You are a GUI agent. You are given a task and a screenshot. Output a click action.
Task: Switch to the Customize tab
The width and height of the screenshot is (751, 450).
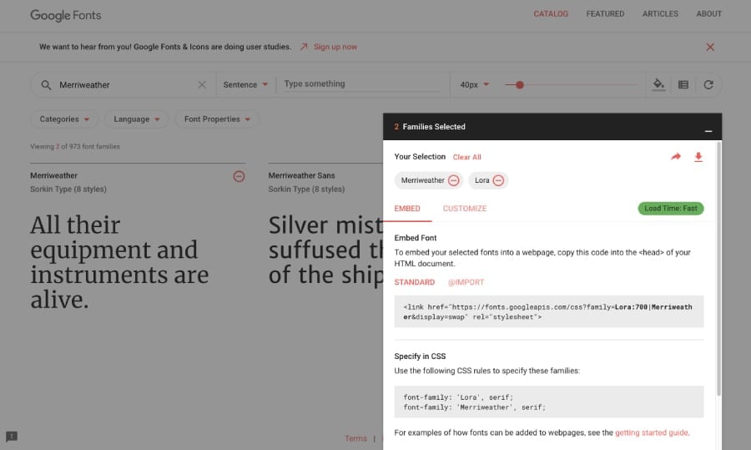[464, 209]
